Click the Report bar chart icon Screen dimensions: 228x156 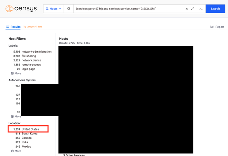[x=212, y=27]
